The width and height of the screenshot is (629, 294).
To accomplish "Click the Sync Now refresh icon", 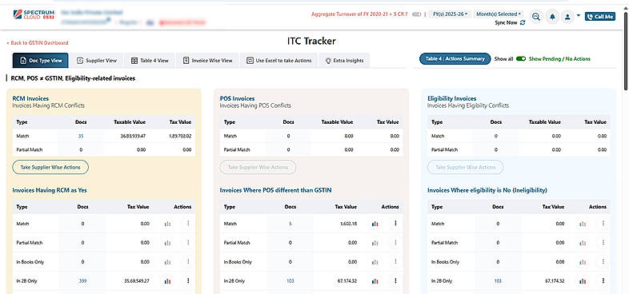I will [x=523, y=23].
